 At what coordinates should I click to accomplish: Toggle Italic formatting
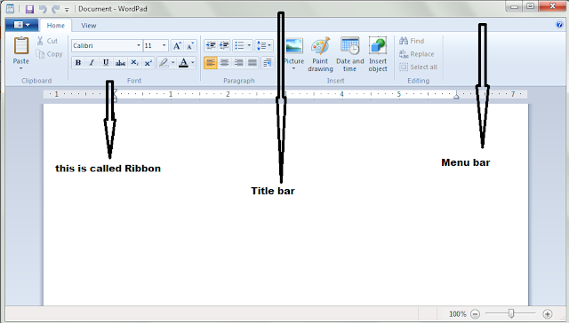[x=92, y=63]
